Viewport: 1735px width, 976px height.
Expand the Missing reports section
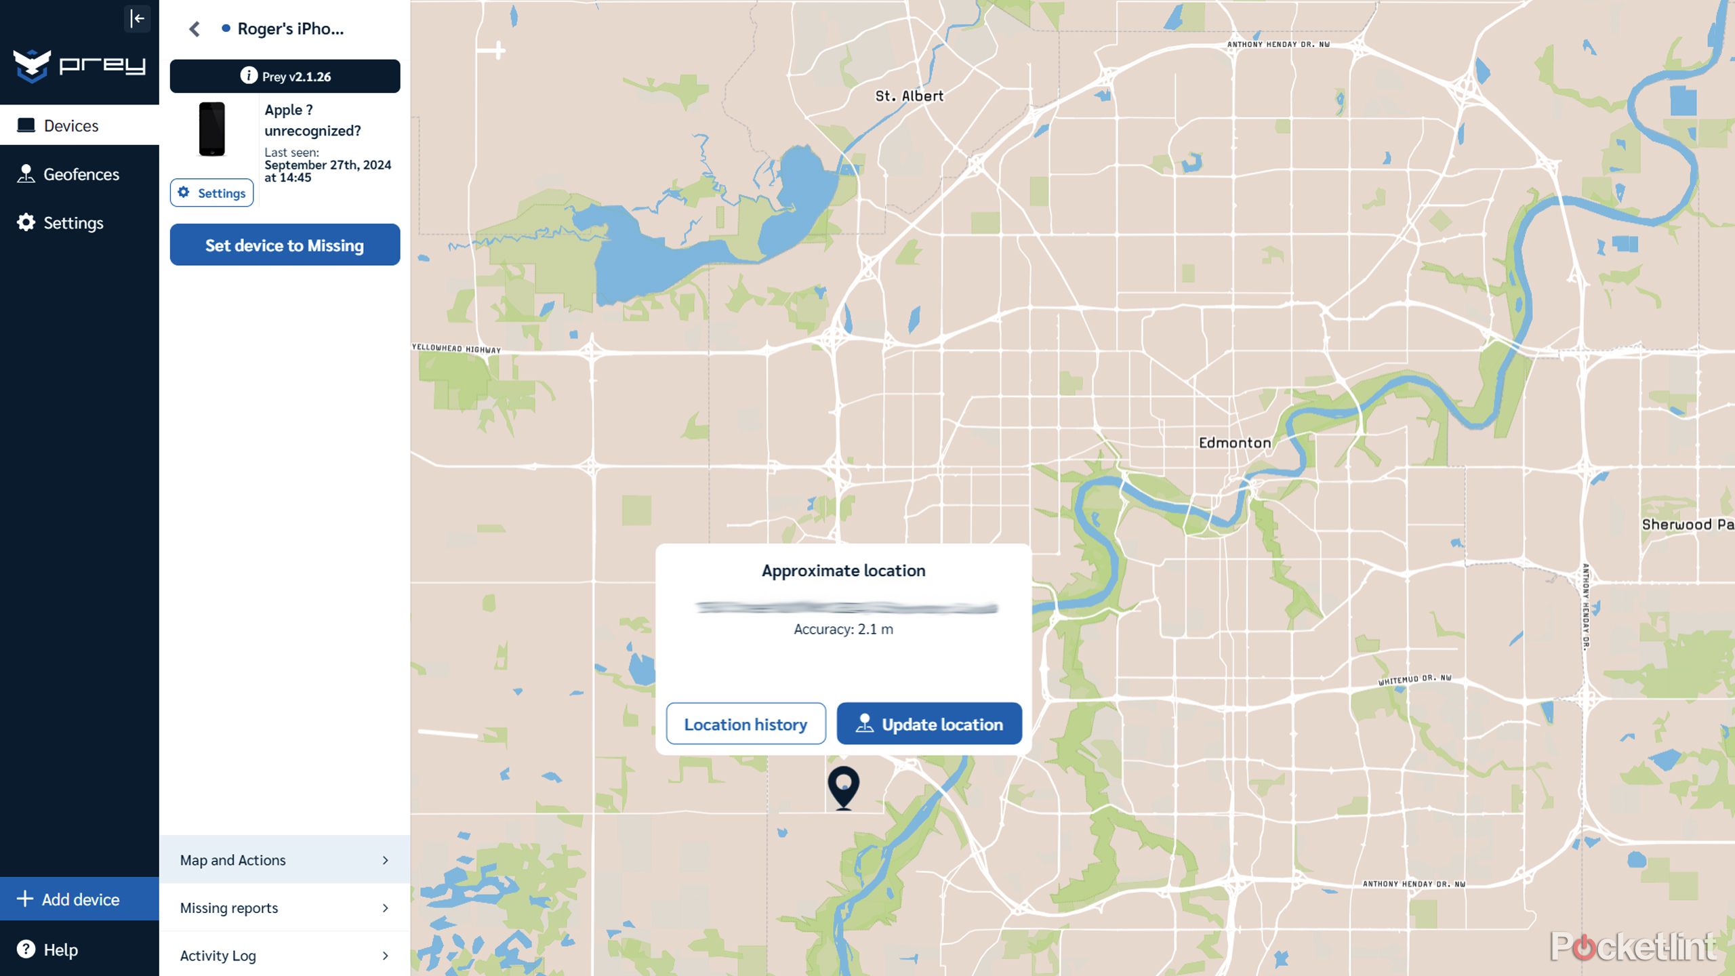click(x=283, y=907)
